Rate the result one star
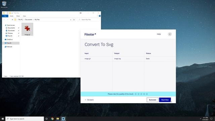 tap(136, 94)
